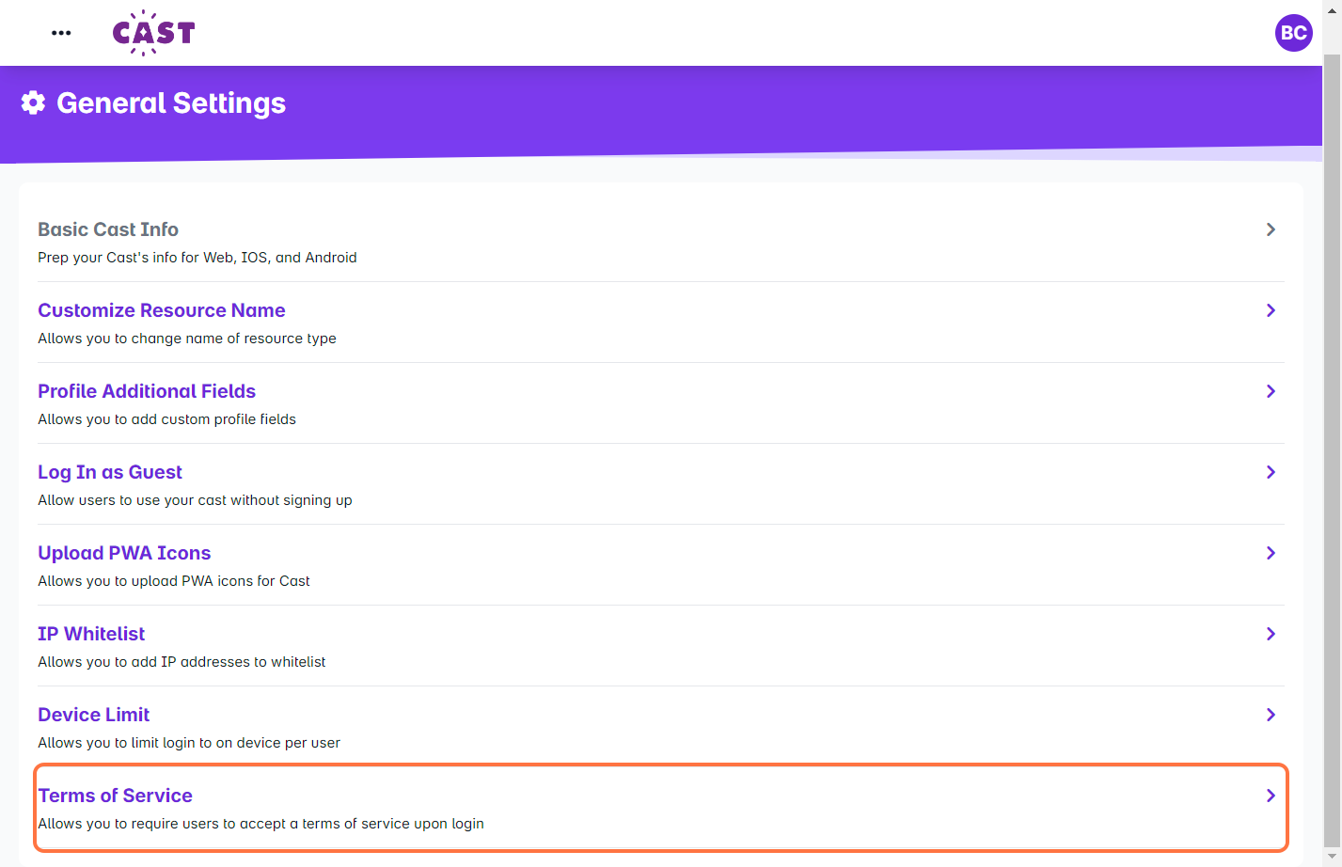The image size is (1342, 867).
Task: Open the Terms of Service setting
Action: tap(116, 796)
